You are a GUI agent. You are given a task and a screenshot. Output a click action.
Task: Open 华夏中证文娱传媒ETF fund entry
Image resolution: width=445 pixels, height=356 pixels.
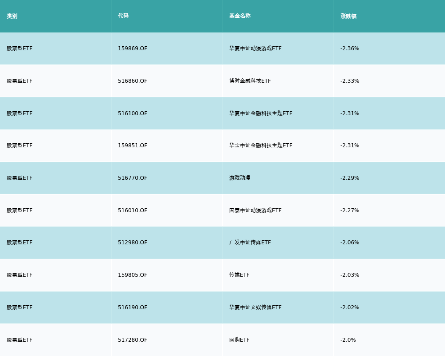(255, 307)
